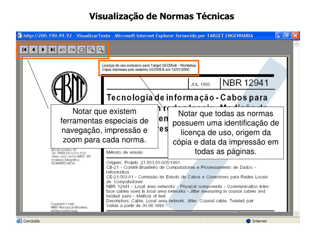Click 'Copyright © 1990' text
This screenshot has width=316, height=237.
coord(63,204)
